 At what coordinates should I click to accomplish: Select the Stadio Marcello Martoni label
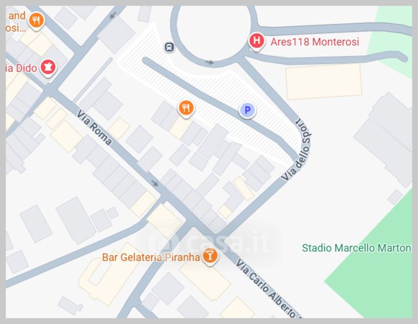click(x=357, y=248)
